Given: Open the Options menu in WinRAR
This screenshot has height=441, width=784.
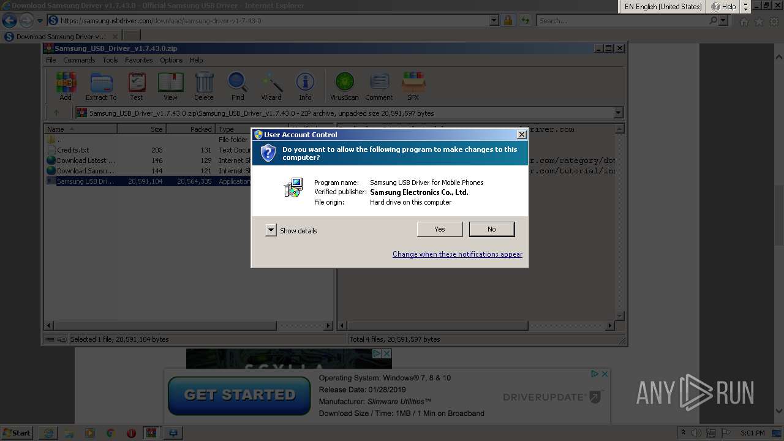Looking at the screenshot, I should point(171,60).
